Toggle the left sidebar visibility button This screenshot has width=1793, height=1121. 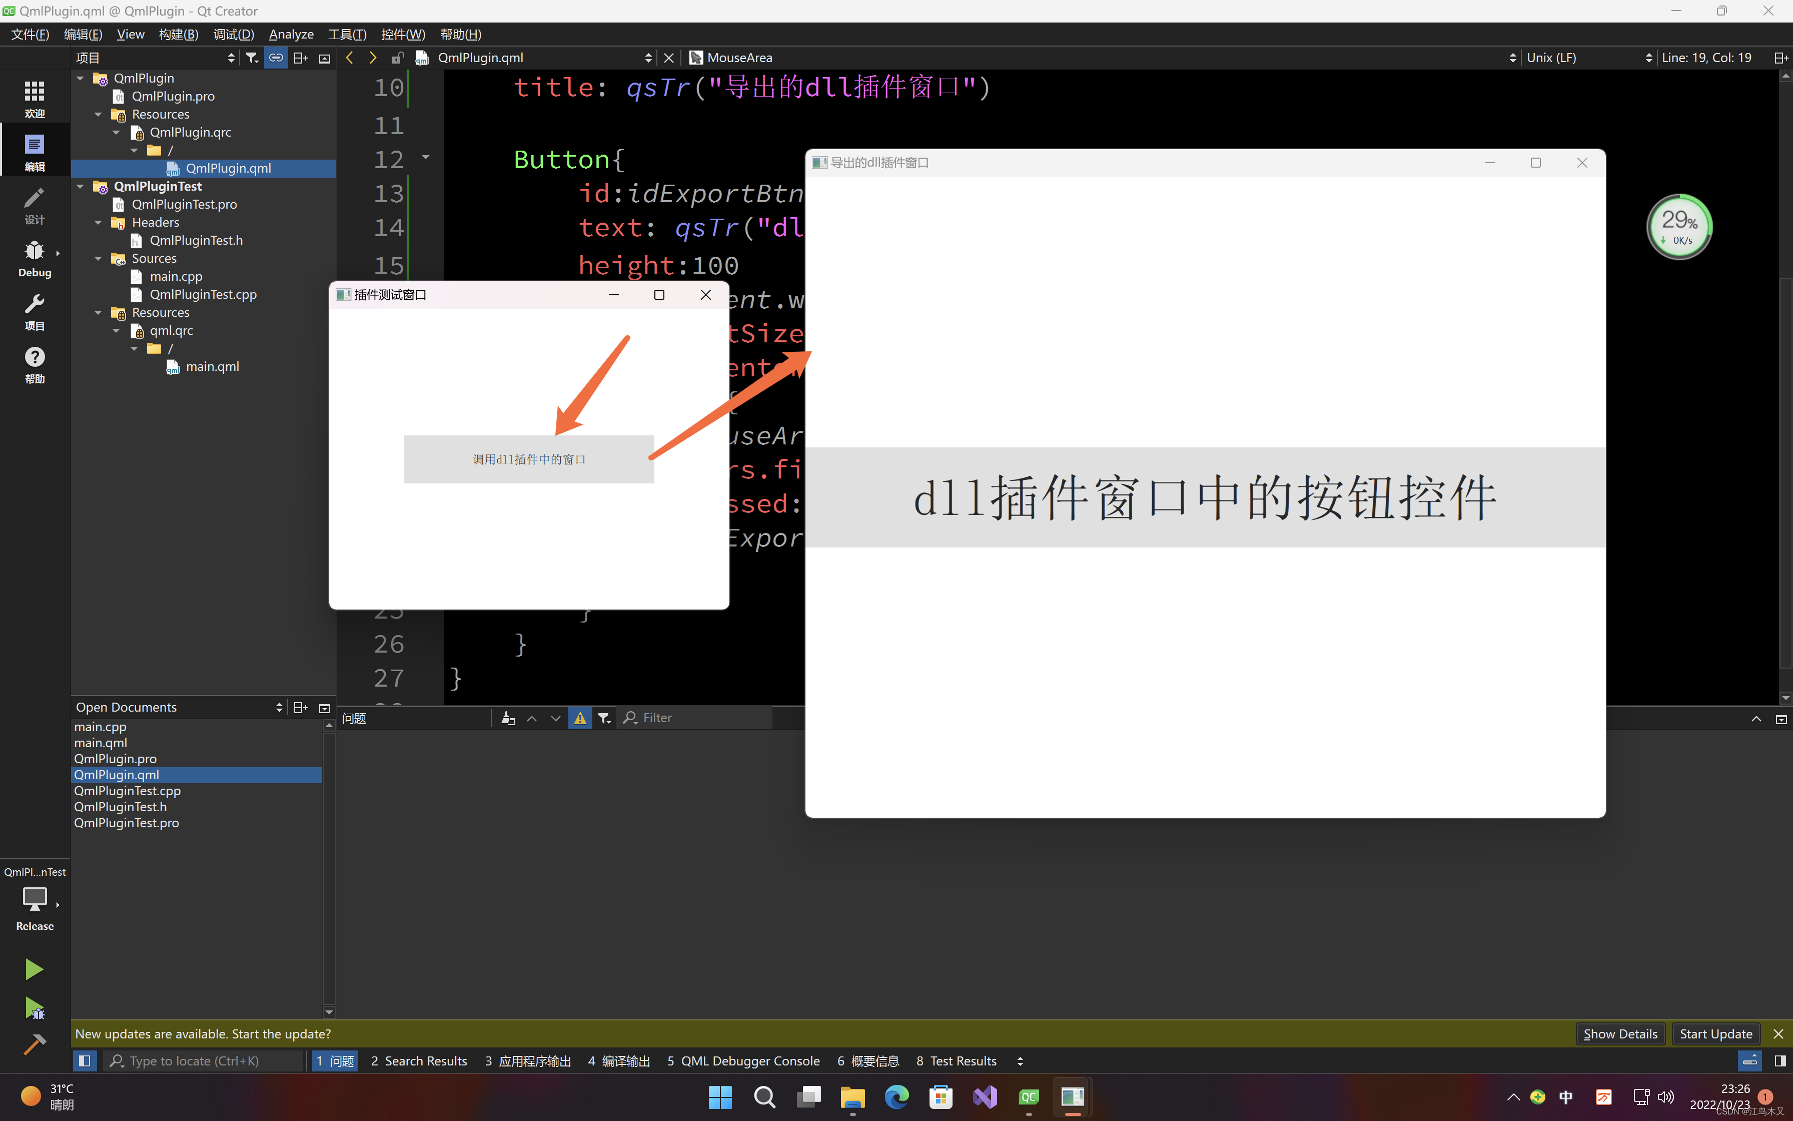pos(85,1061)
